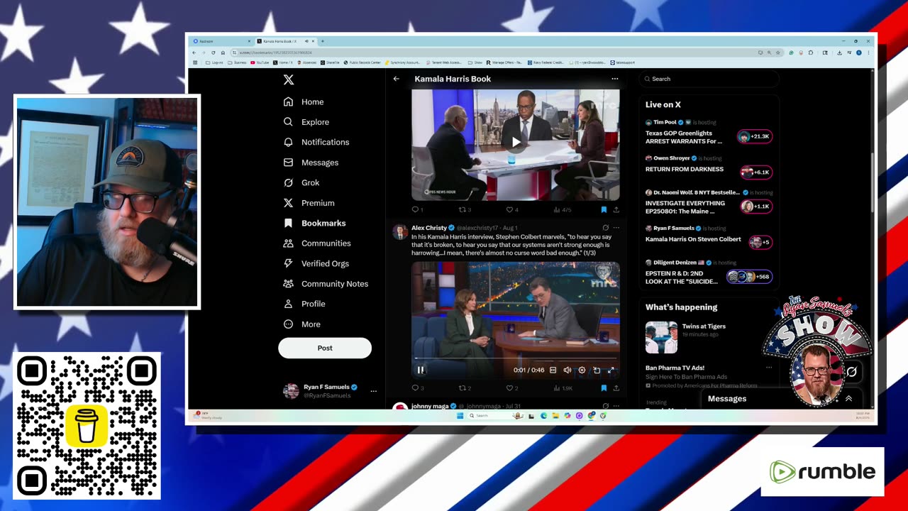
Task: Join Tim Pool's live Texas GOP broadcast
Action: pos(708,132)
